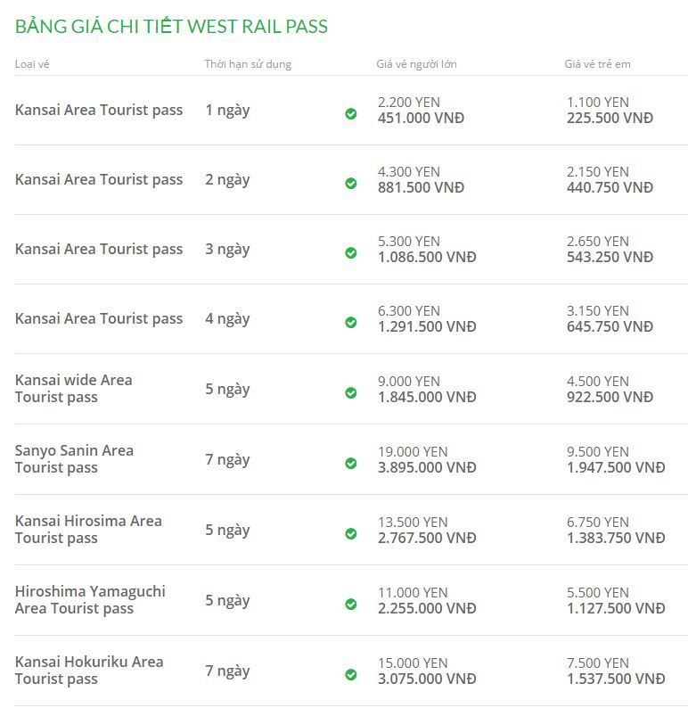Click the 'Giá vé người lớn' column header

tap(416, 64)
